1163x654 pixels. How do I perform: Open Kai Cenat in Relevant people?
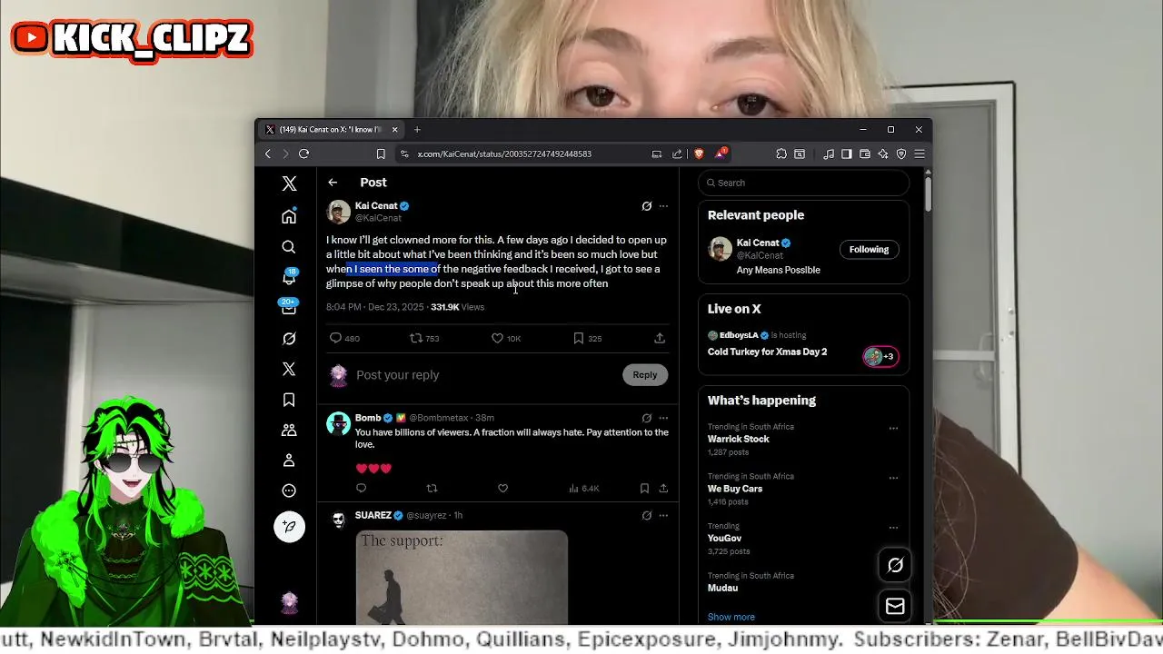(758, 243)
